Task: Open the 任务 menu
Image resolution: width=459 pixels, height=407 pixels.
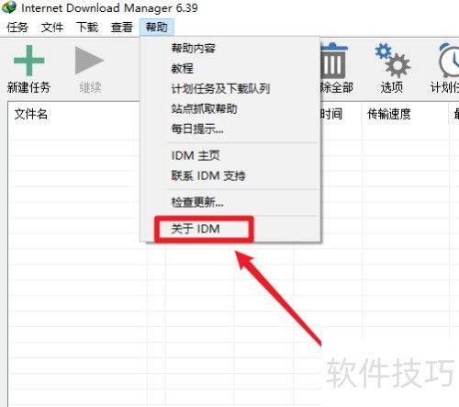Action: coord(17,28)
